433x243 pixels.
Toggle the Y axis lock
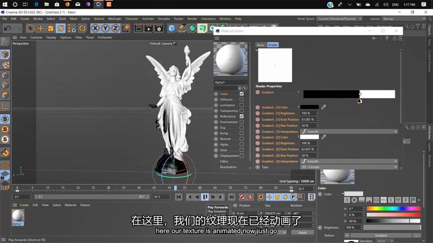click(x=105, y=28)
